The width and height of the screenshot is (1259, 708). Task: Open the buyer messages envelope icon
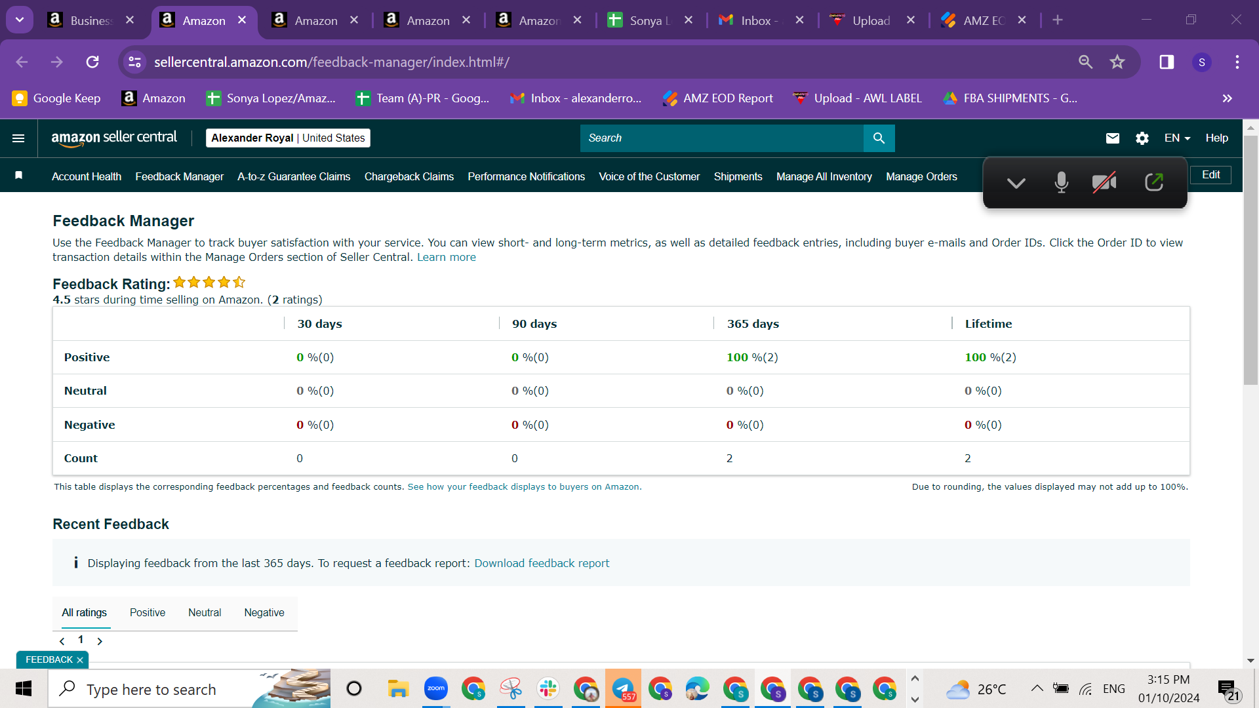pyautogui.click(x=1113, y=138)
